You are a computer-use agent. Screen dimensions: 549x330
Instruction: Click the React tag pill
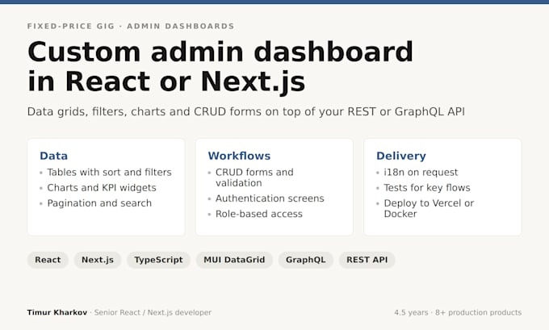click(48, 260)
